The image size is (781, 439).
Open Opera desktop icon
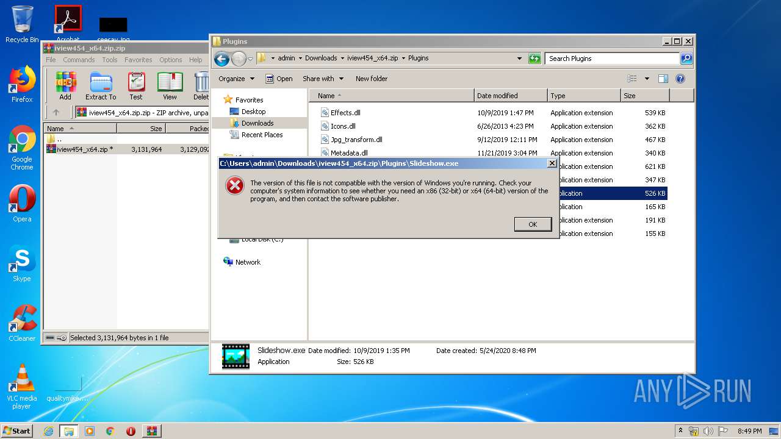pos(22,204)
